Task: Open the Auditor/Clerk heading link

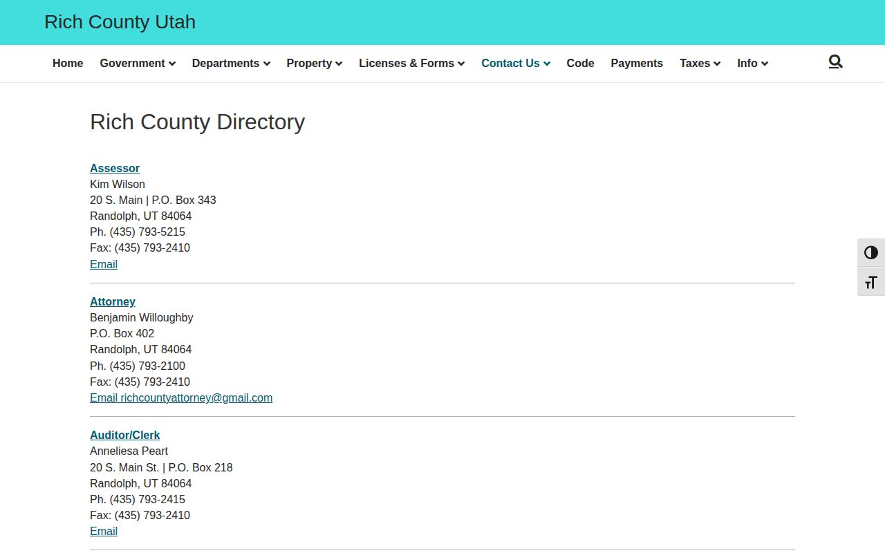Action: pos(125,435)
